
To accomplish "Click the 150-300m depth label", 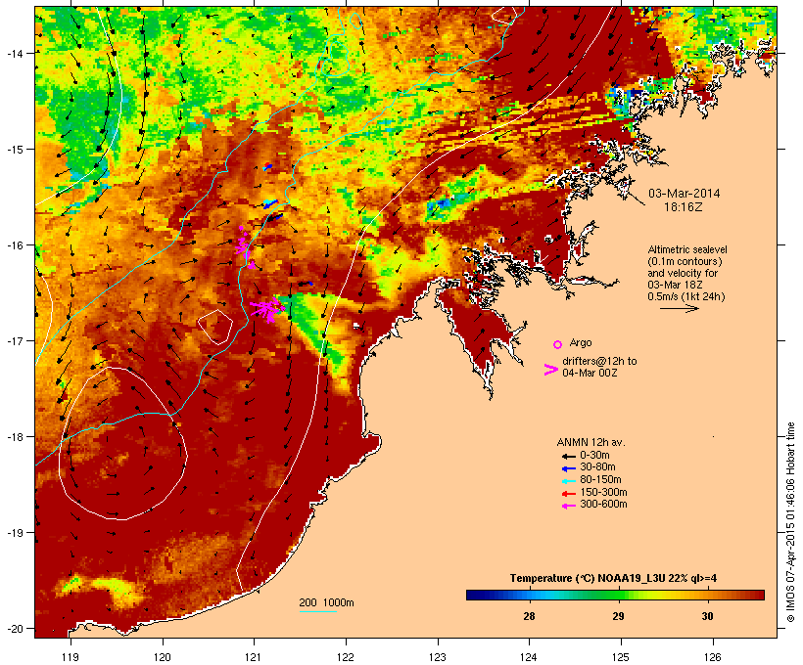I will point(603,492).
